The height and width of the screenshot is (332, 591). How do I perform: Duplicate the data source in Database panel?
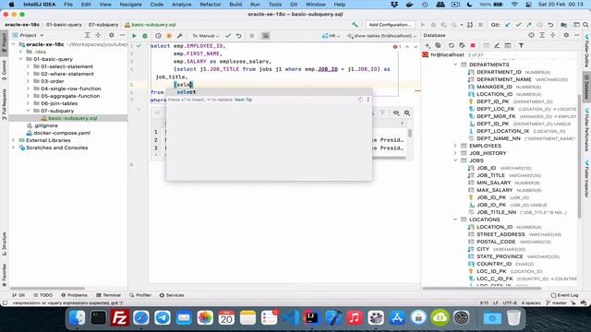[x=438, y=45]
